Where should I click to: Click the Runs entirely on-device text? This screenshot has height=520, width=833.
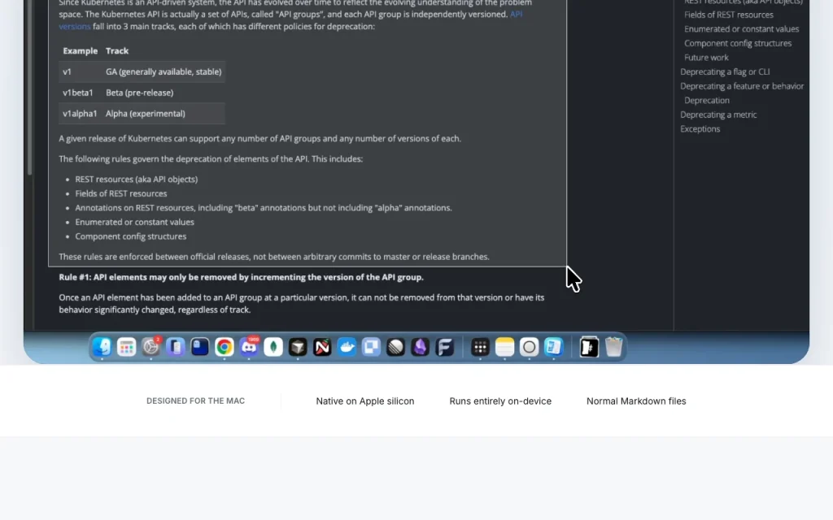pyautogui.click(x=500, y=401)
